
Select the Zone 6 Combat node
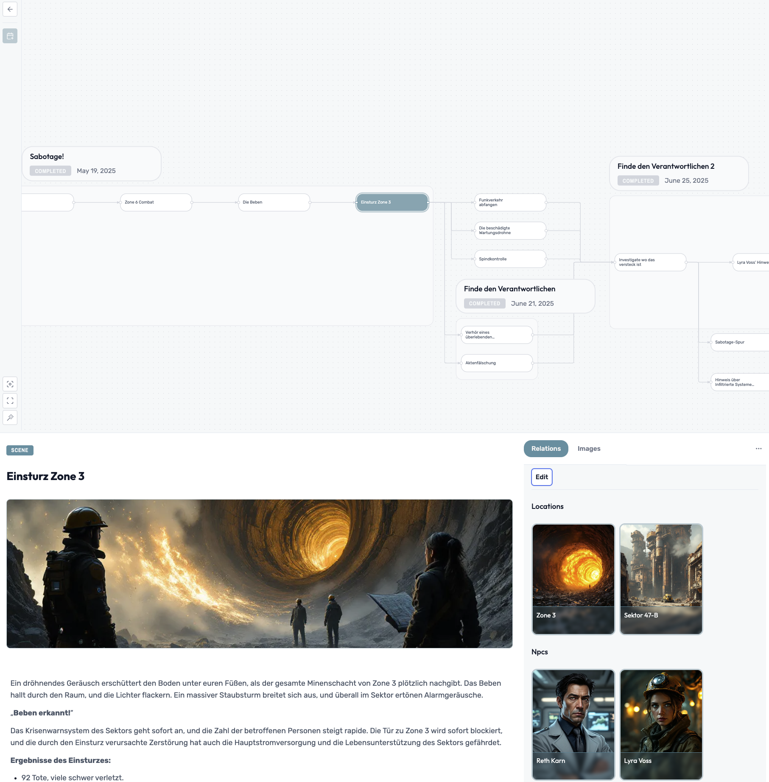point(156,202)
